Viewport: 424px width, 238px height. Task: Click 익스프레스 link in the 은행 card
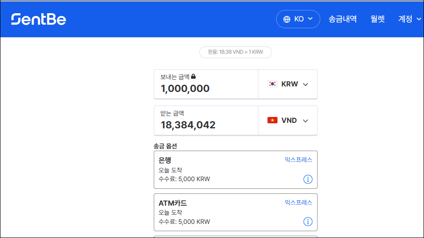298,160
